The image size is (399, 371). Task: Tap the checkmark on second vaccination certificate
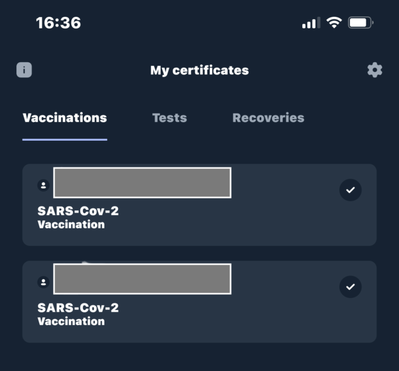pyautogui.click(x=351, y=286)
